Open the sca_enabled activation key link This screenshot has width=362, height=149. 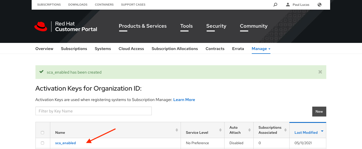click(x=66, y=143)
